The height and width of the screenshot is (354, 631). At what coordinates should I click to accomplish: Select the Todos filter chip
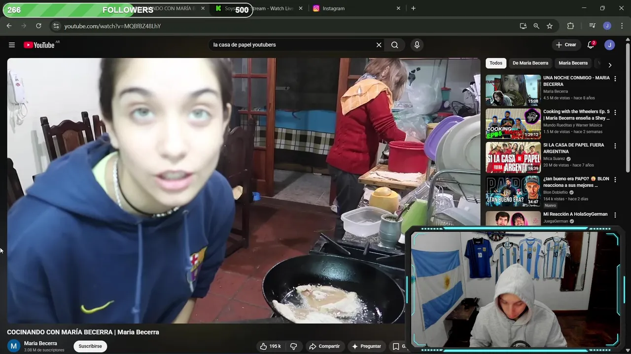point(496,63)
